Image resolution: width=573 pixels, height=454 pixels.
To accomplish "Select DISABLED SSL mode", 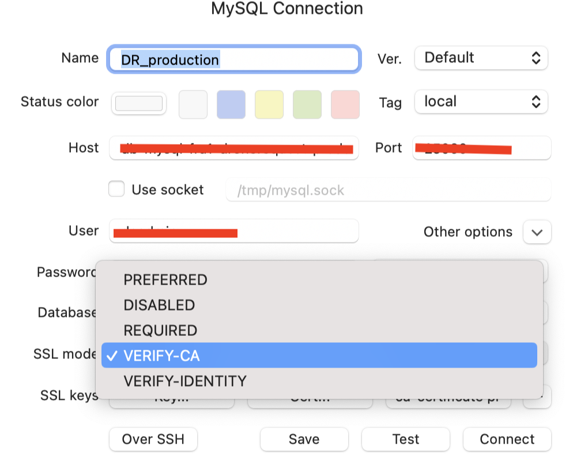I will (159, 305).
